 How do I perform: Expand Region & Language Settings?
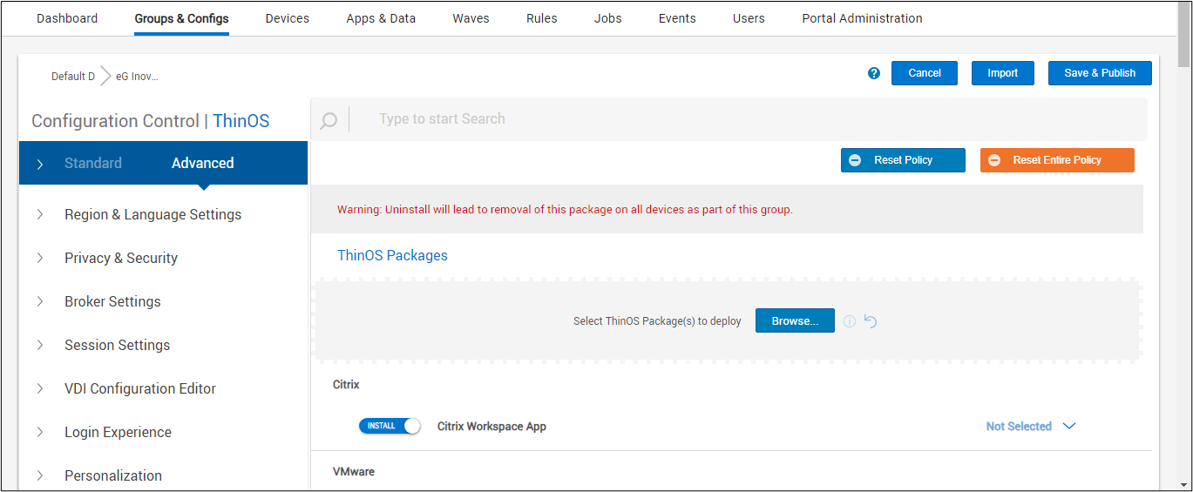click(153, 214)
